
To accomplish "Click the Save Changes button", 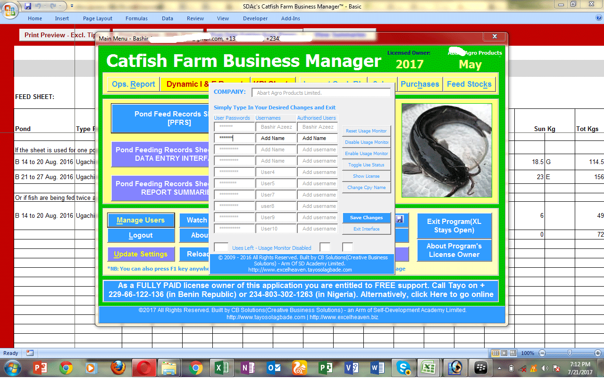I will coord(367,218).
